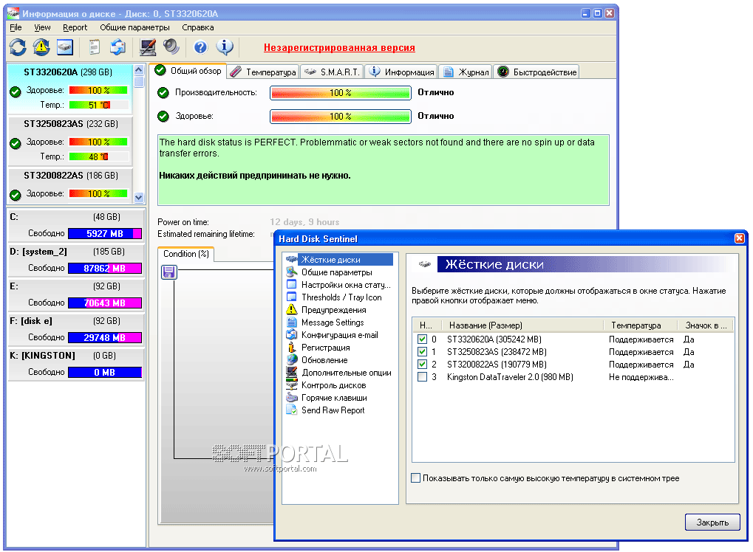Sort by Температура column header
Image resolution: width=753 pixels, height=552 pixels.
[x=640, y=325]
